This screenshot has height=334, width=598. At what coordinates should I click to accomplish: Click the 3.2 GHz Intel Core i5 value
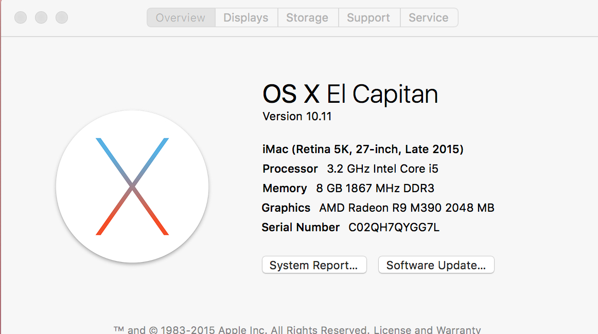point(382,169)
